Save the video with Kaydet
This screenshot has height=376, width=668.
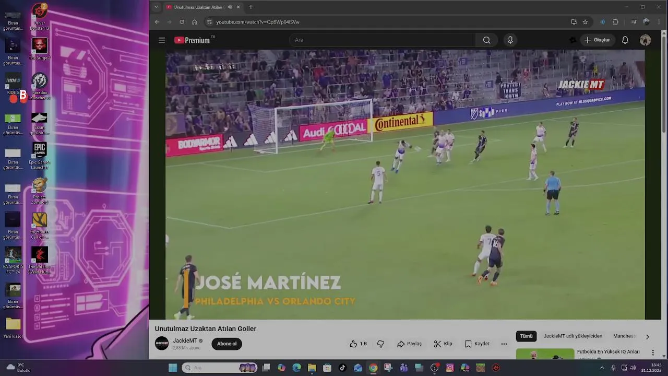pos(477,344)
